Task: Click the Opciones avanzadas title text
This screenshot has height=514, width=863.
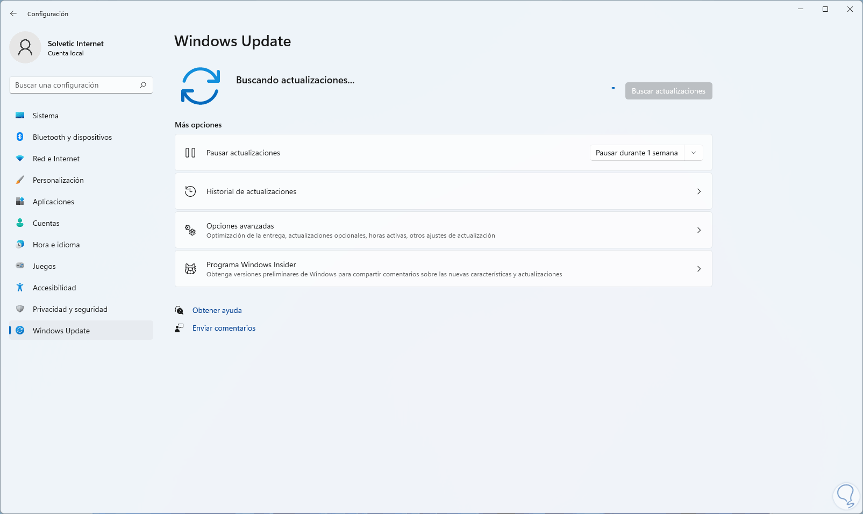Action: point(240,226)
